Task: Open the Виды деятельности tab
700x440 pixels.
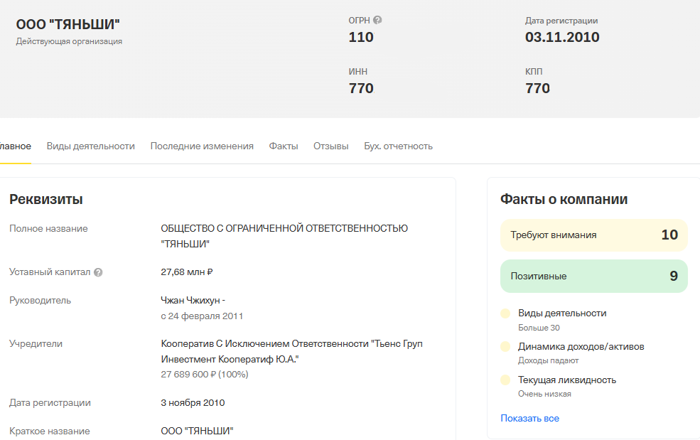Action: [x=91, y=146]
